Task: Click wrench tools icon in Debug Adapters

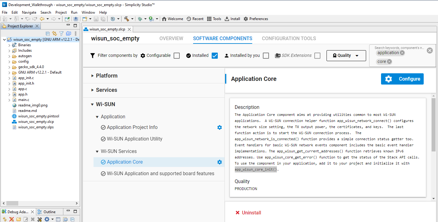Action: (x=40, y=219)
